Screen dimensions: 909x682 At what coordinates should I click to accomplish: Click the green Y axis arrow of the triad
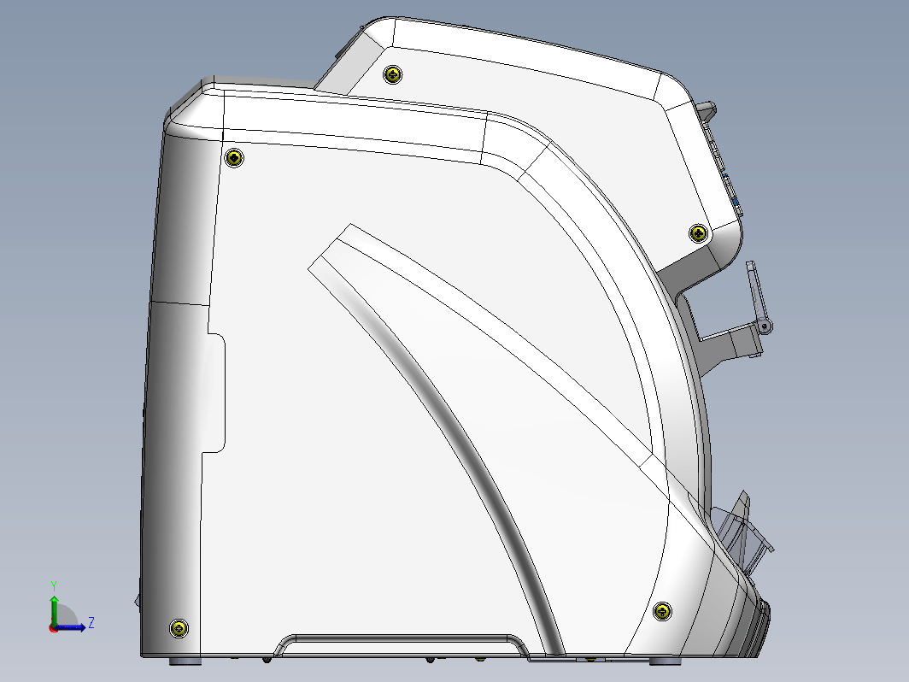click(54, 610)
